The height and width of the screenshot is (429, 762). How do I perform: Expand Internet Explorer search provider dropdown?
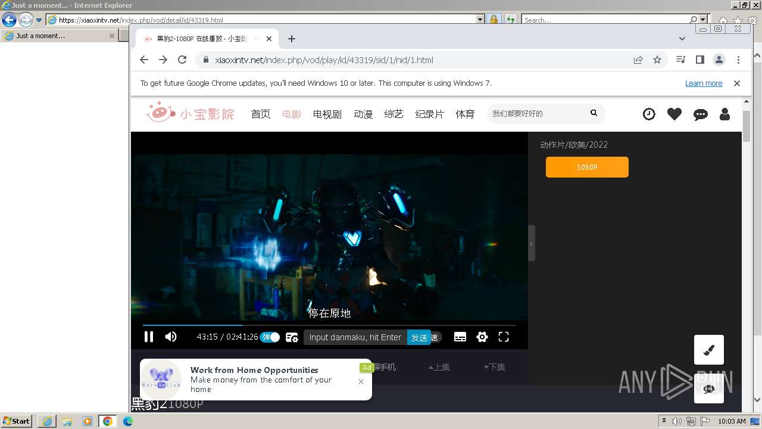click(703, 20)
